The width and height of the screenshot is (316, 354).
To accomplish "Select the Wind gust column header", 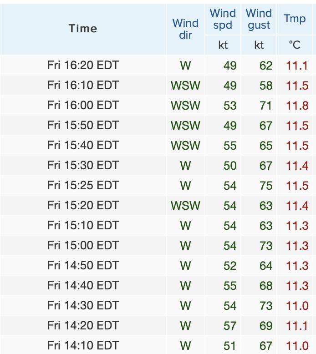I will click(x=259, y=19).
